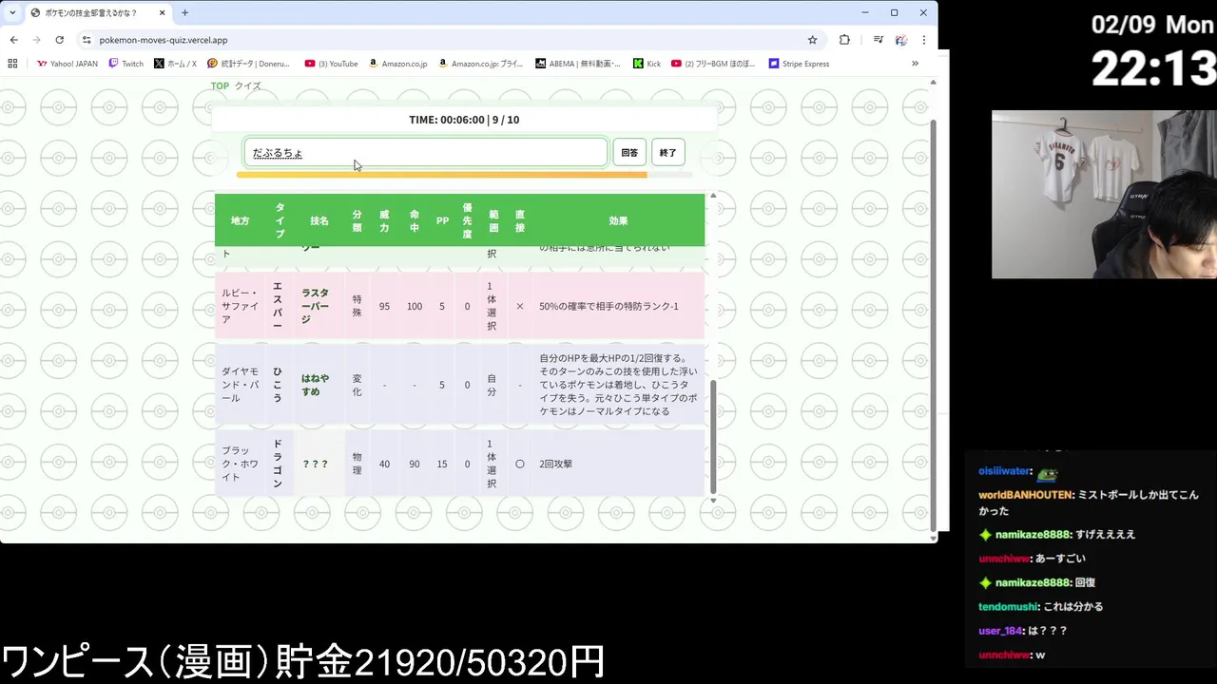The height and width of the screenshot is (684, 1217).
Task: Open the Extensions puzzle icon
Action: (844, 40)
